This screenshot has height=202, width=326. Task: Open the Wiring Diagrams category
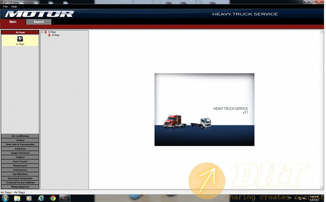click(20, 187)
